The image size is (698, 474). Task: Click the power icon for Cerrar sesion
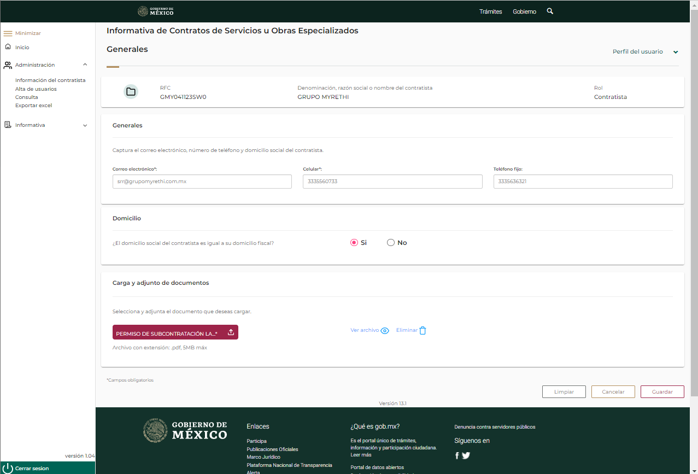8,468
